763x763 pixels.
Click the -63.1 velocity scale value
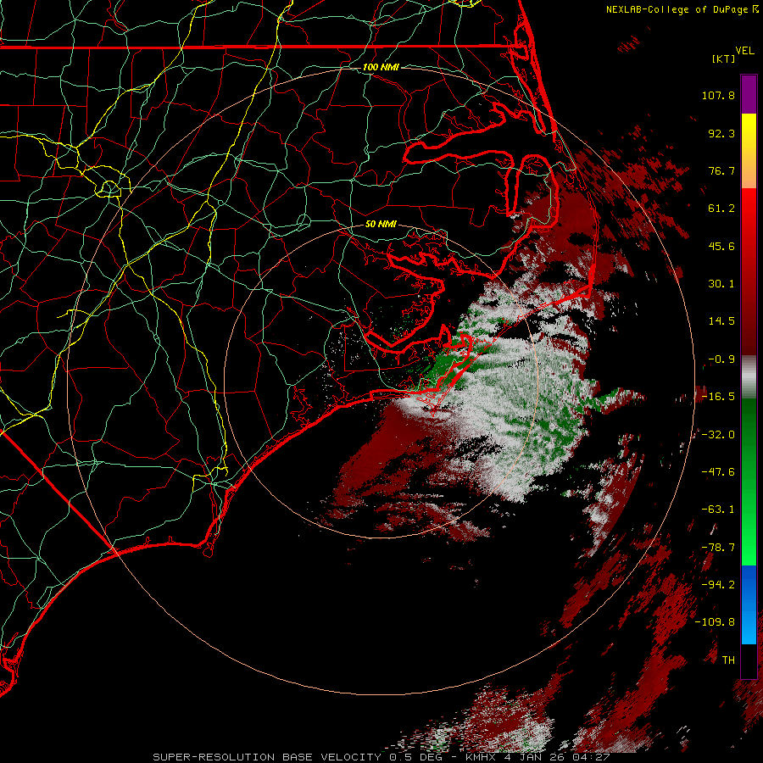click(718, 510)
